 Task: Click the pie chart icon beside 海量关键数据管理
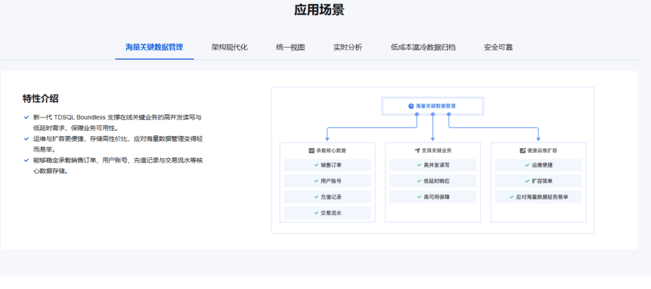coord(411,106)
